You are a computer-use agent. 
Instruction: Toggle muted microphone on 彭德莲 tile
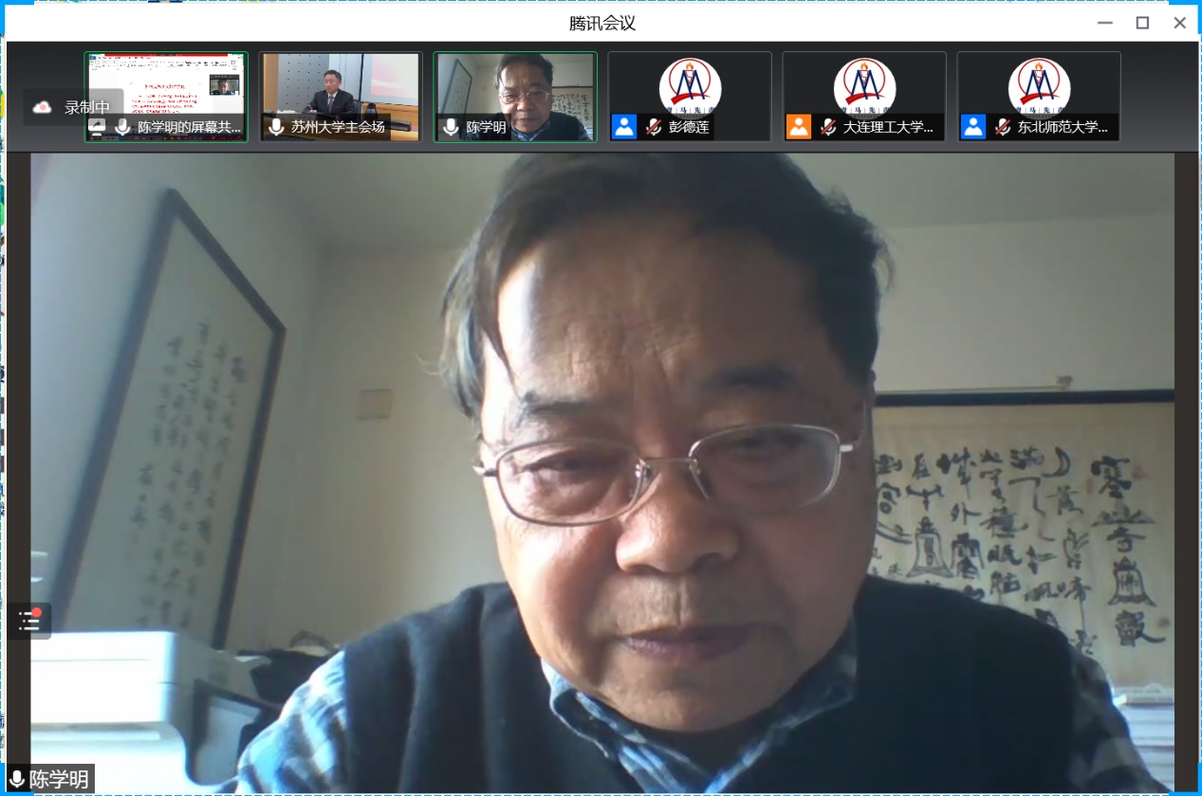pos(654,127)
